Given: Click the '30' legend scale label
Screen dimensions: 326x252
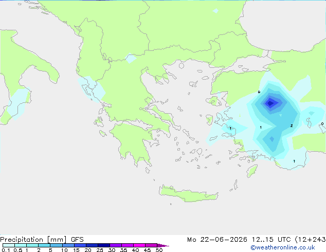Looking at the screenshot, I should coord(112,250).
